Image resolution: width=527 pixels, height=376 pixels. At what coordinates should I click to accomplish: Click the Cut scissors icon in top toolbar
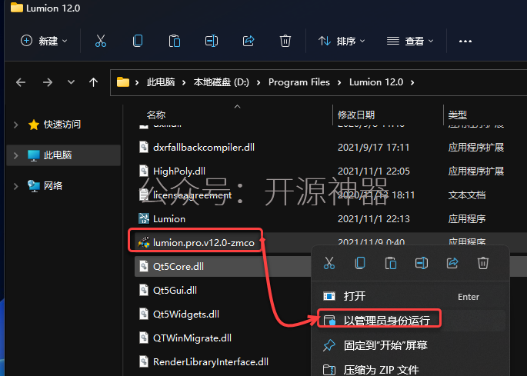pos(101,41)
